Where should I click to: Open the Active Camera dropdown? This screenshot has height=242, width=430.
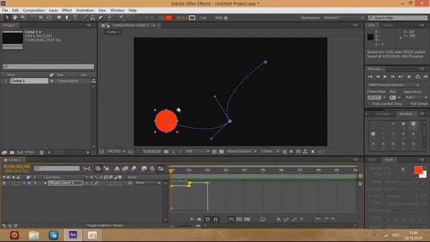[242, 151]
